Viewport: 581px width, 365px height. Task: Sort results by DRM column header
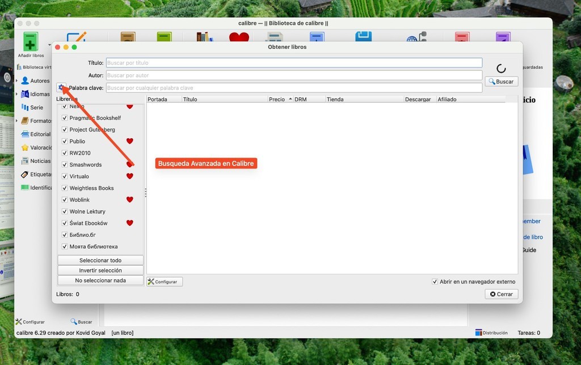(x=309, y=99)
